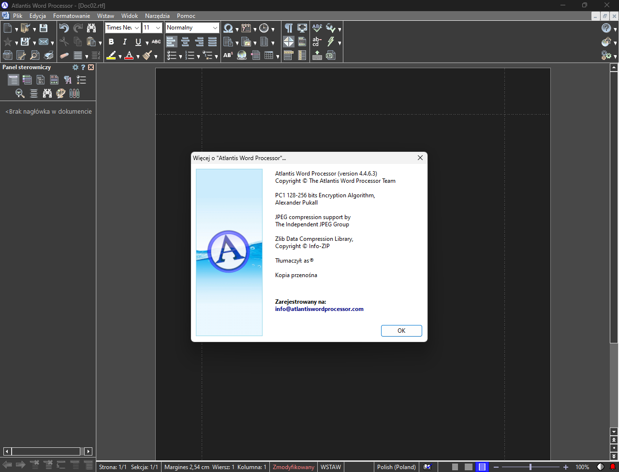Viewport: 619px width, 472px height.
Task: Insert time using the clock icon
Action: 264,28
